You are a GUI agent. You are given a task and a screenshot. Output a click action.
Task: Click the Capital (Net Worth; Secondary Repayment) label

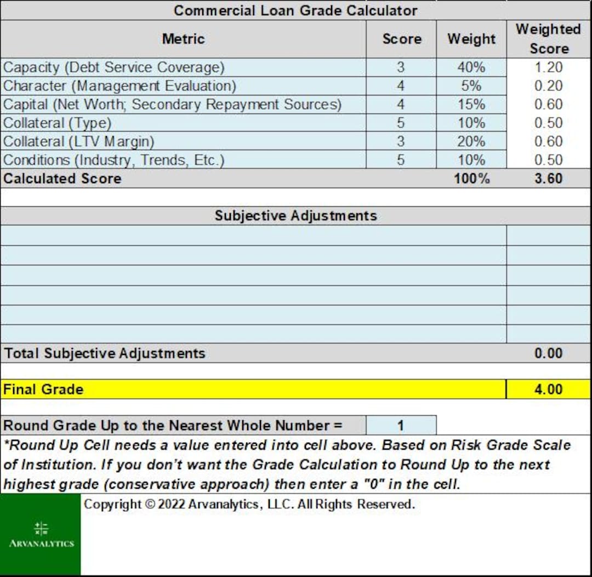[x=172, y=104]
